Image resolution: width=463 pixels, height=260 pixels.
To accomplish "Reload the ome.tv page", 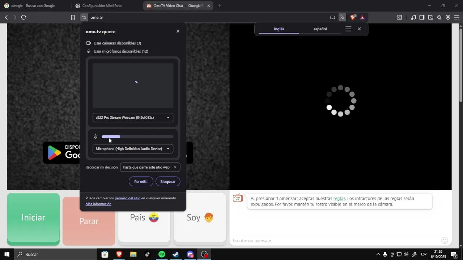I will click(24, 17).
